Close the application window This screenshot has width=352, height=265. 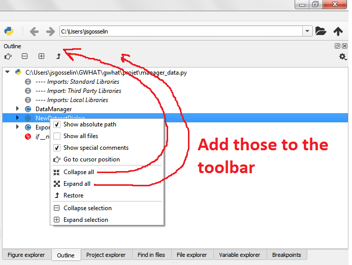pyautogui.click(x=335, y=4)
